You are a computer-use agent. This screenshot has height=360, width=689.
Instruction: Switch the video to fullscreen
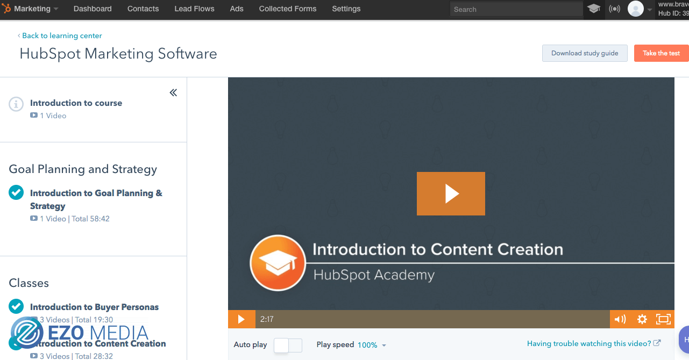point(664,319)
